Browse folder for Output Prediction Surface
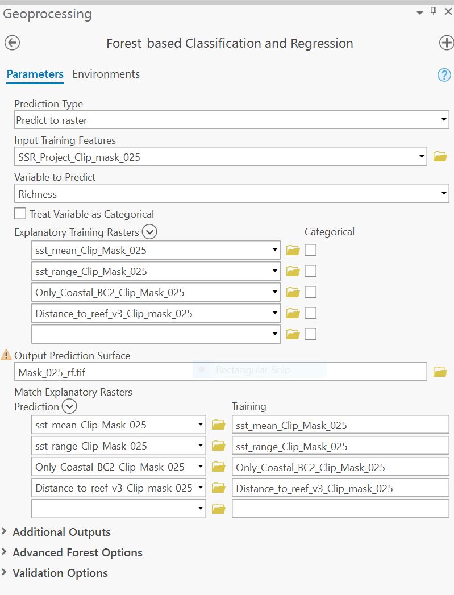The width and height of the screenshot is (454, 595). tap(440, 372)
